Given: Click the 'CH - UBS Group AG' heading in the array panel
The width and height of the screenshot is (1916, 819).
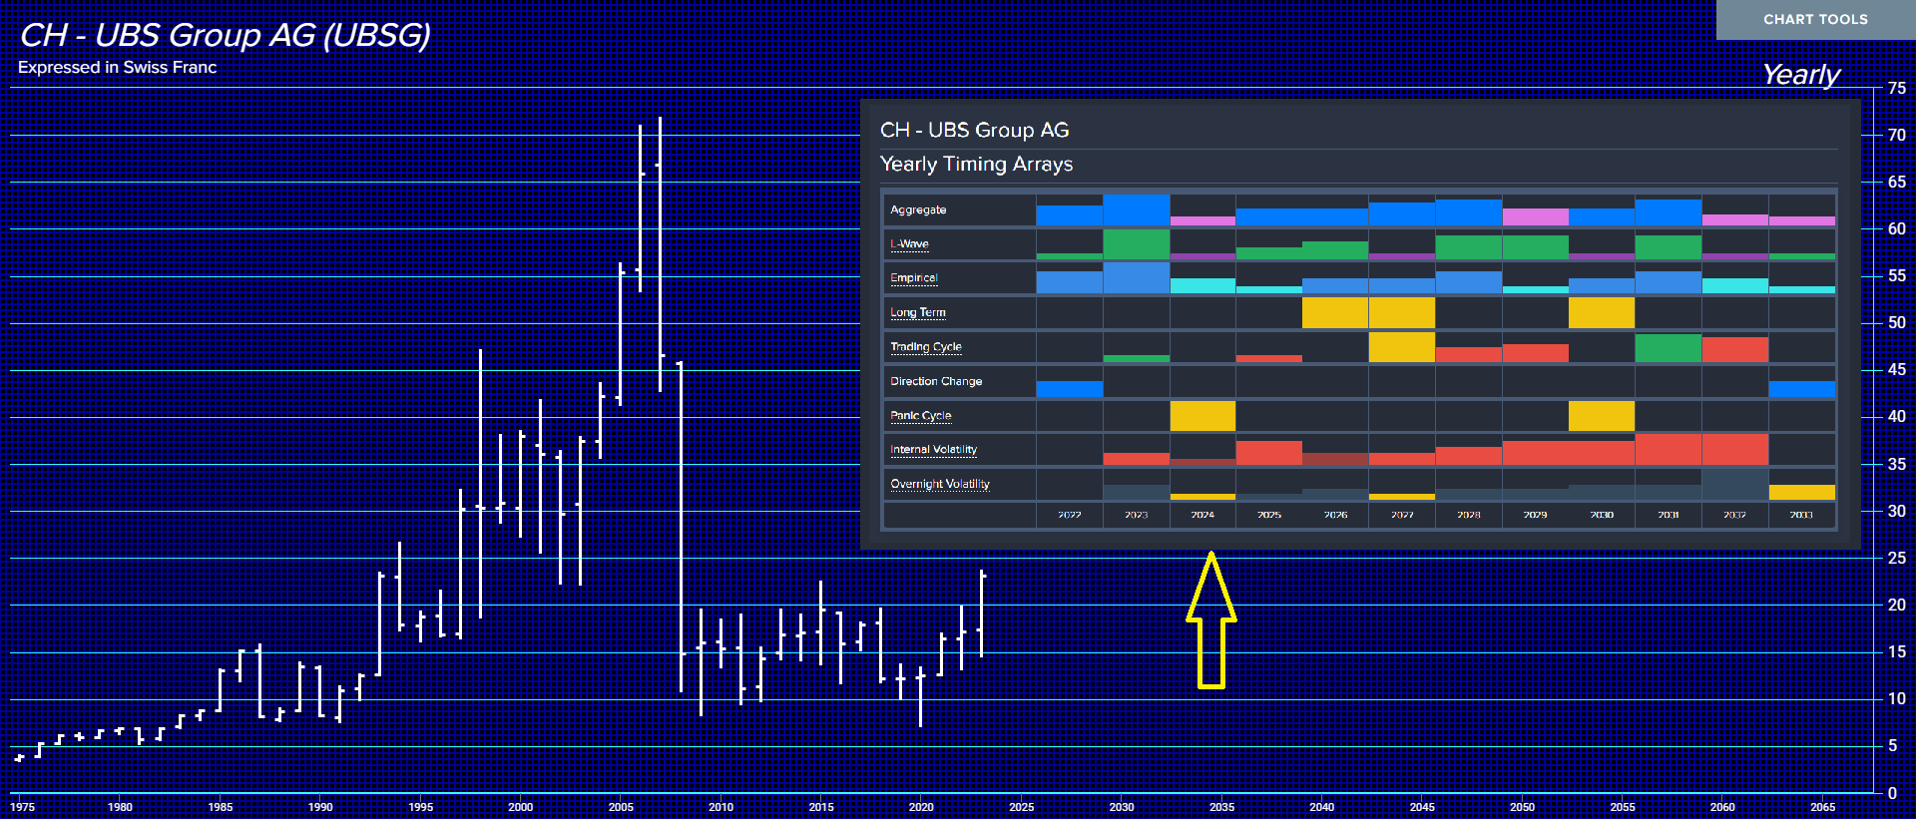Looking at the screenshot, I should (x=974, y=130).
